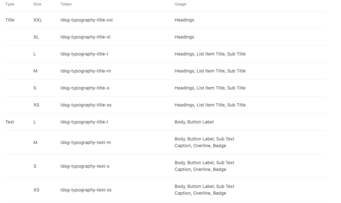Choose the ldsg-typography-text-xs token
341x203 pixels.
tap(86, 190)
